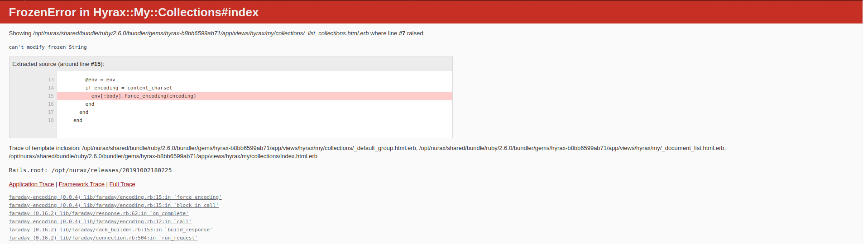The image size is (863, 244).
Task: Click the FrozenError in Hyrax::My::Collections#index heading
Action: (x=134, y=12)
